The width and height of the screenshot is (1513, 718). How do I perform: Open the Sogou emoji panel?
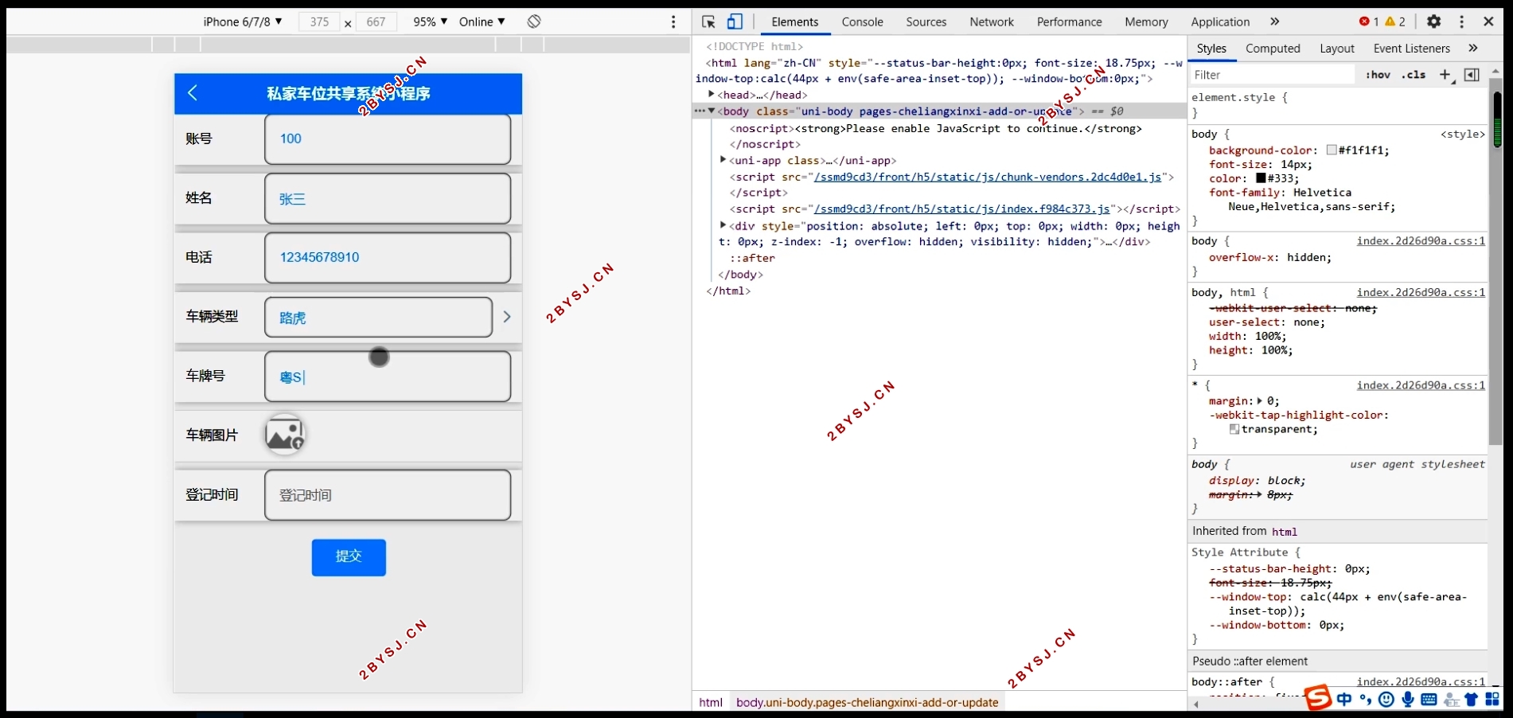coord(1386,700)
